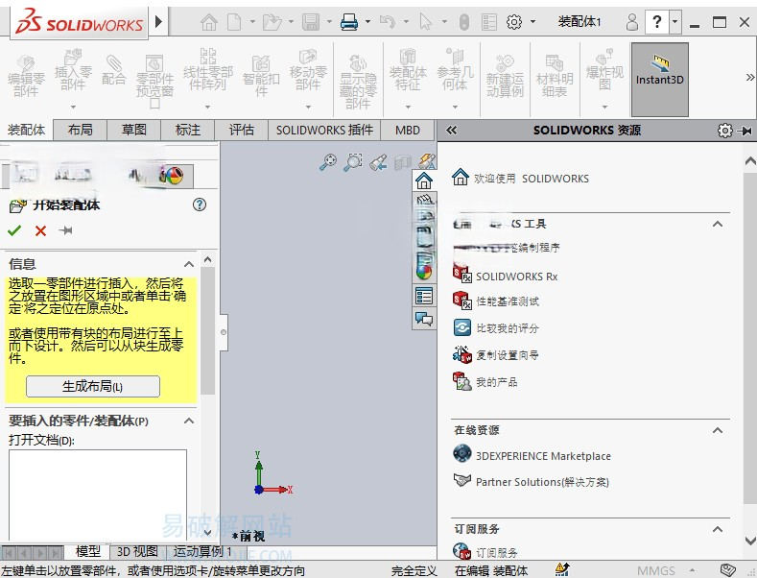The width and height of the screenshot is (757, 578).
Task: Click the Options gear in top toolbar
Action: pyautogui.click(x=514, y=22)
